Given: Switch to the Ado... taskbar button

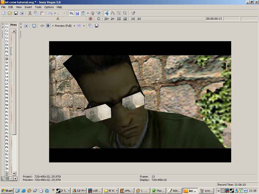Looking at the screenshot, I should pos(175,191).
